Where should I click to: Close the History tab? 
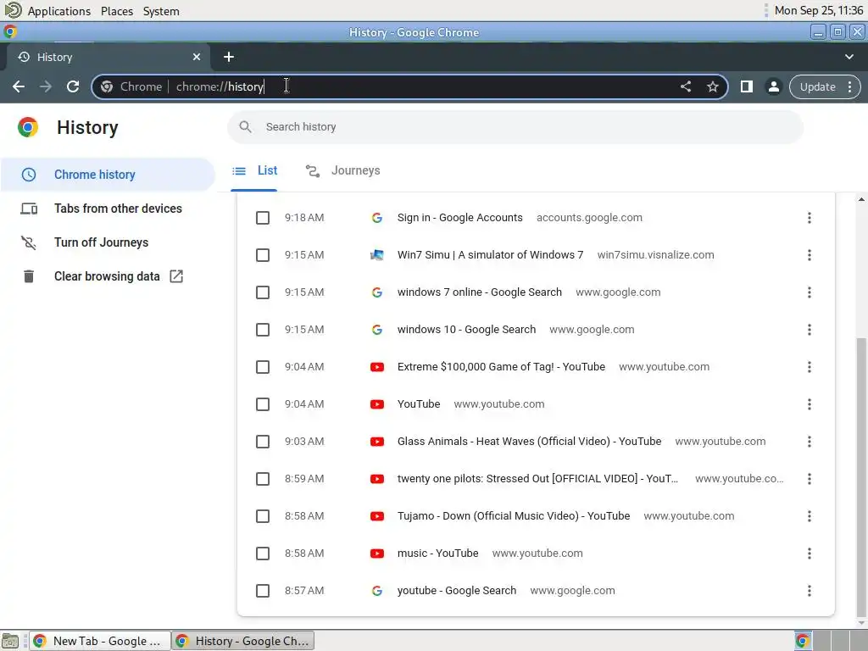point(197,57)
